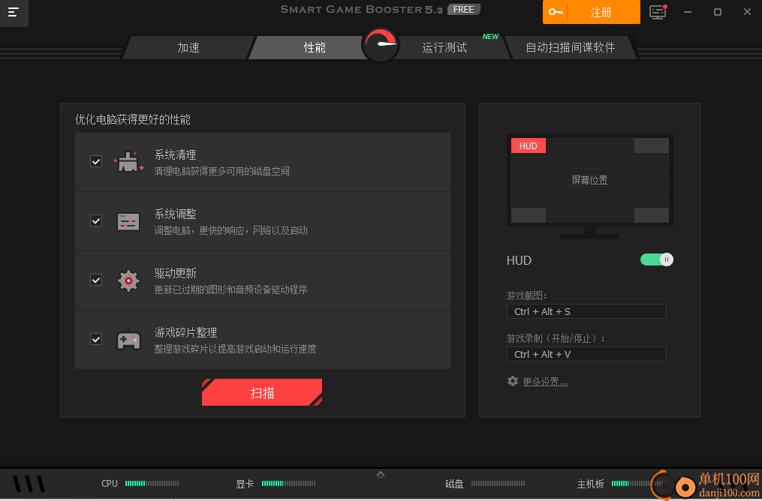Viewport: 762px width, 501px height.
Task: Uncheck the 系统清理 checkbox
Action: coord(96,161)
